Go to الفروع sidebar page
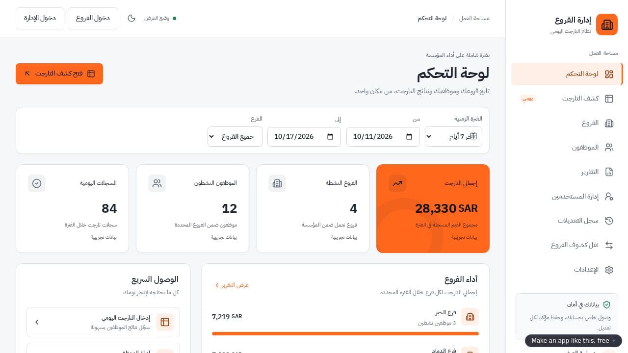The height and width of the screenshot is (353, 628). 567,123
